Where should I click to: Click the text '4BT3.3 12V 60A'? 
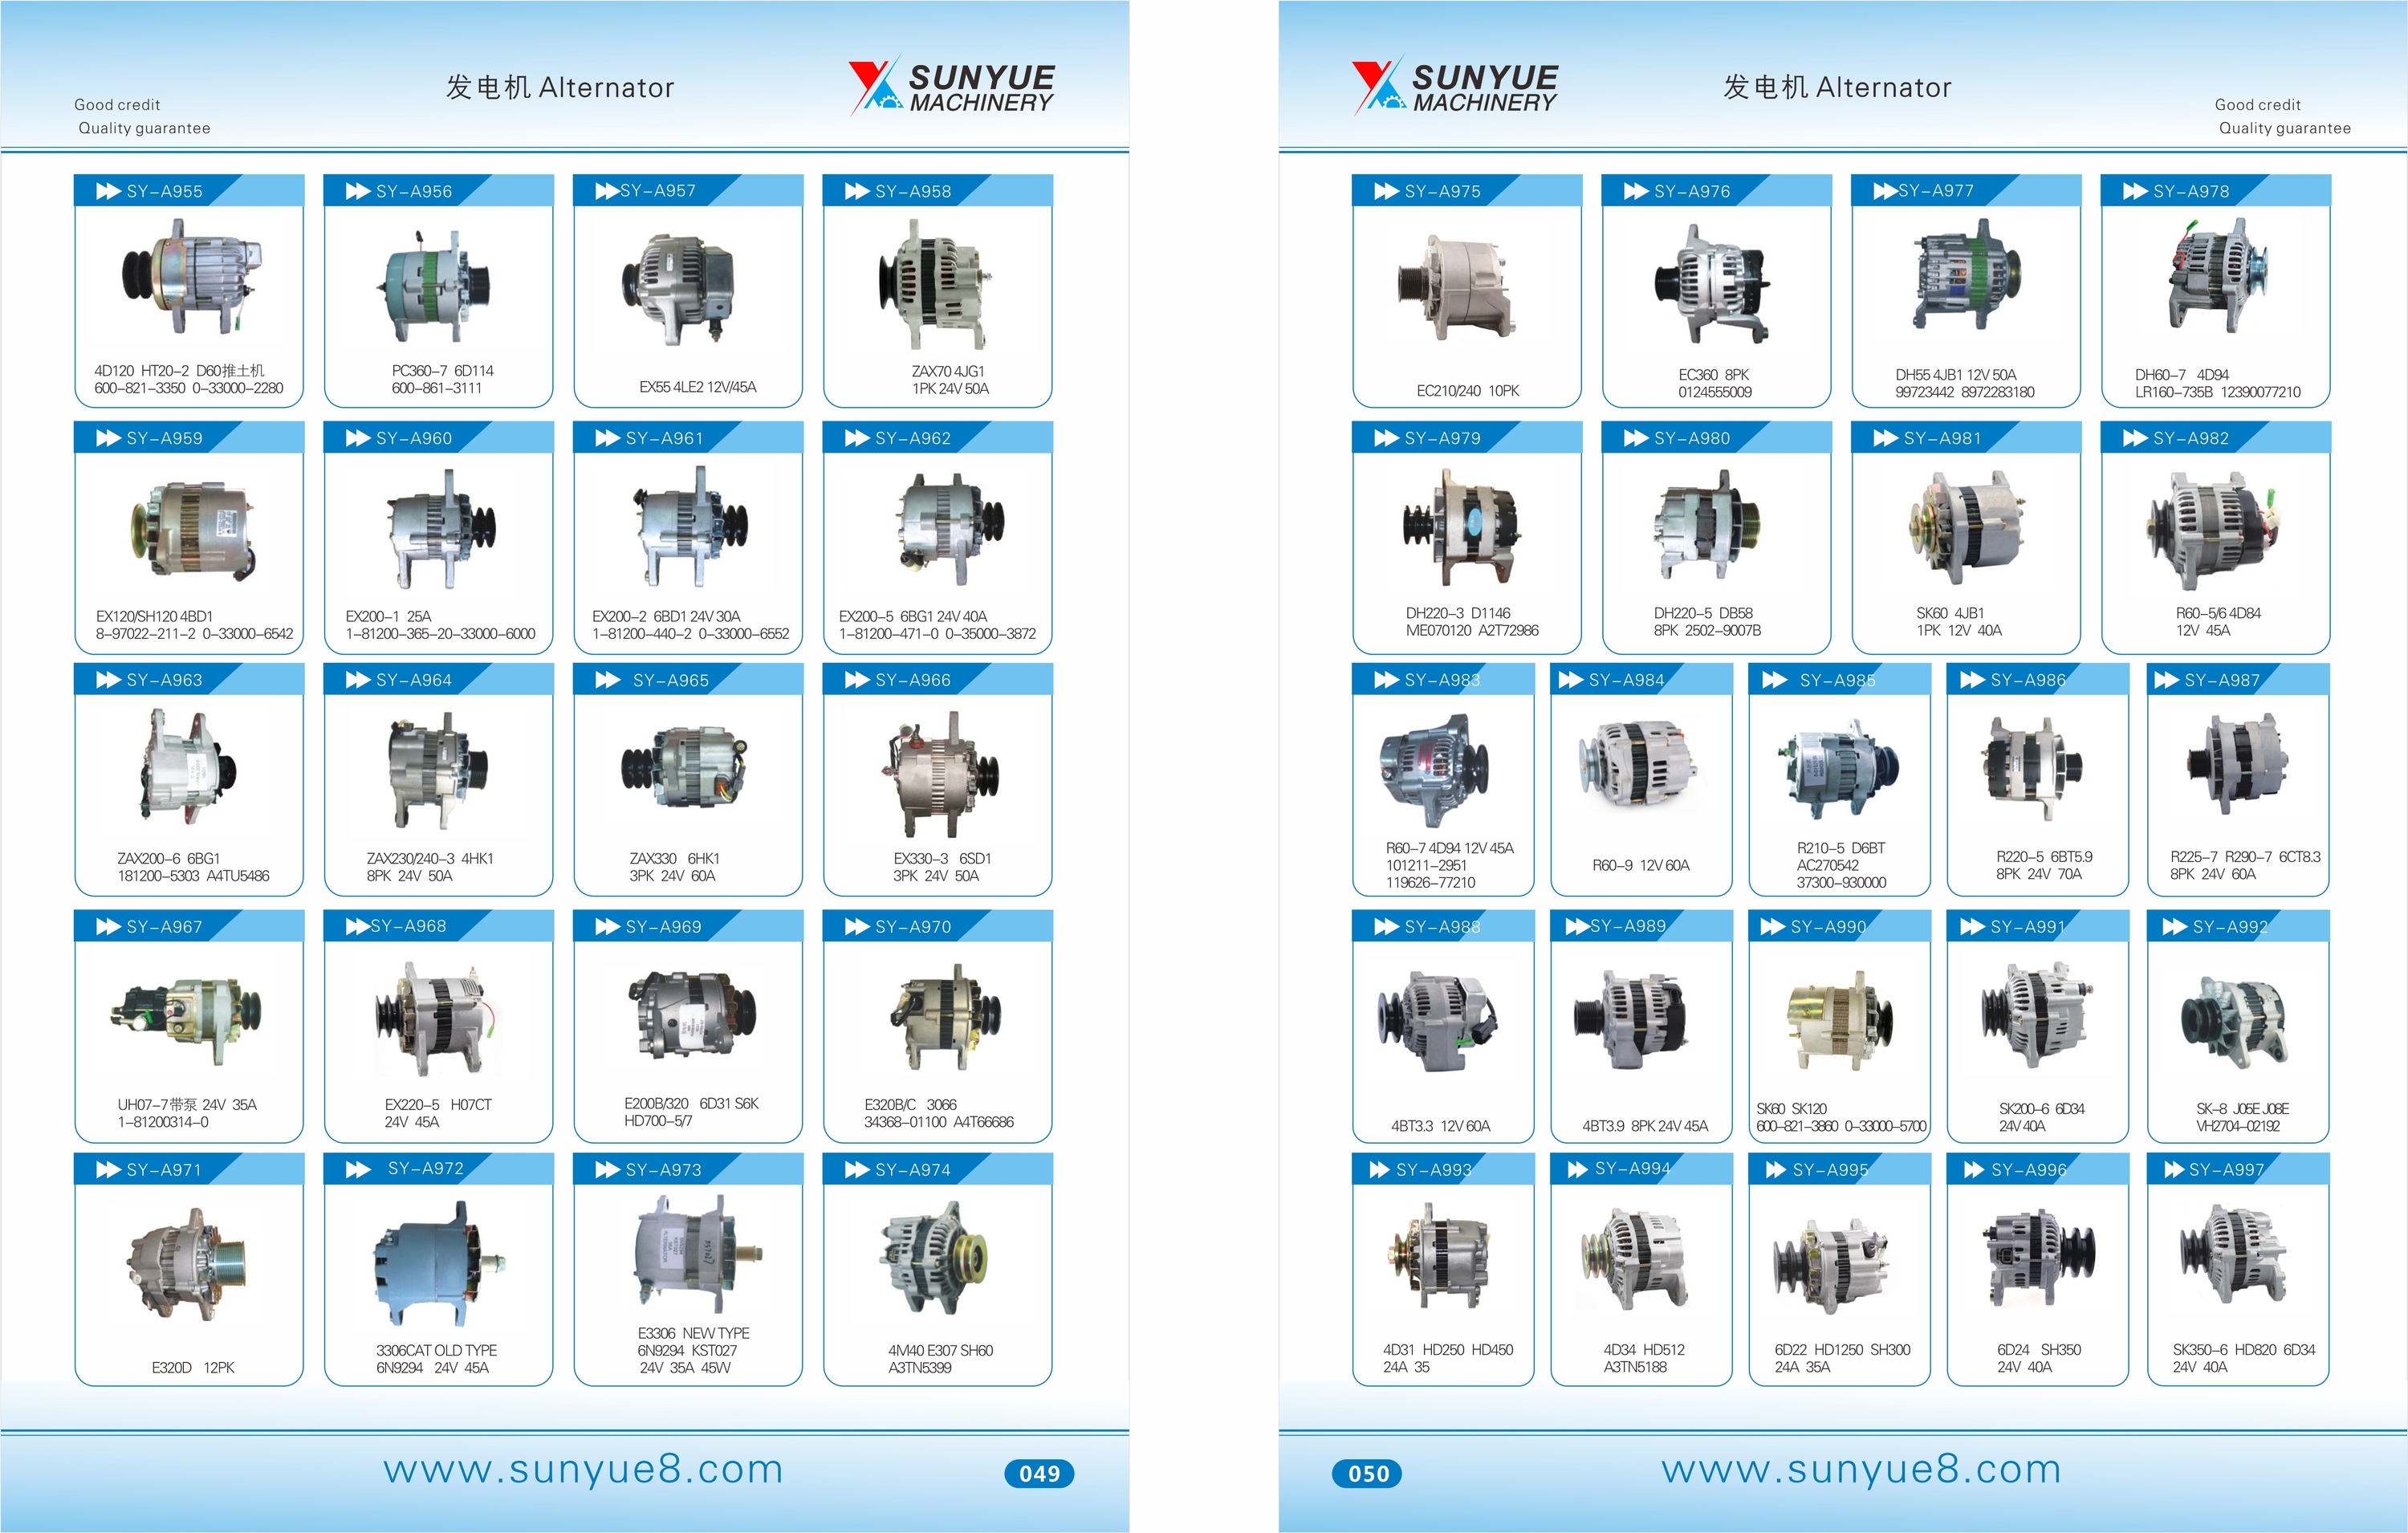pos(1440,1126)
